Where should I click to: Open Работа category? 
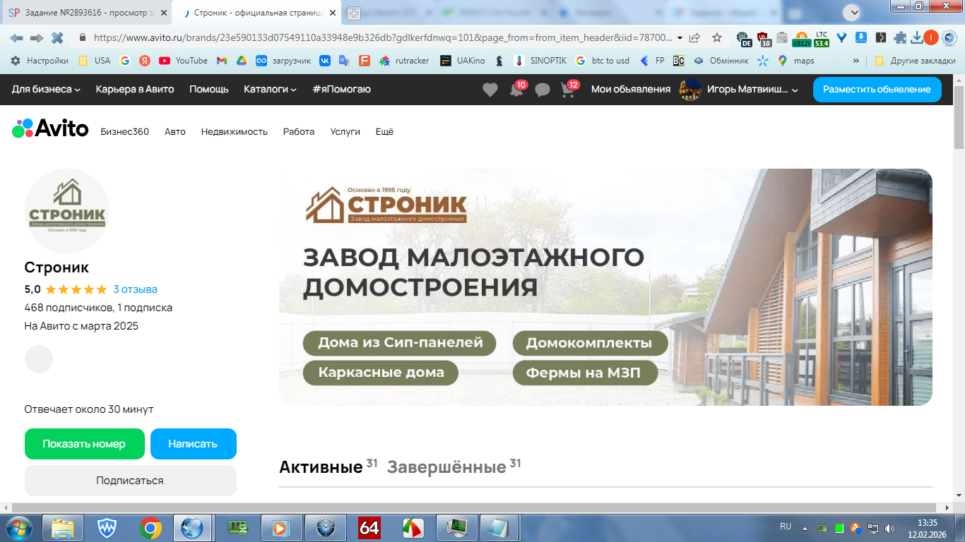coord(299,131)
